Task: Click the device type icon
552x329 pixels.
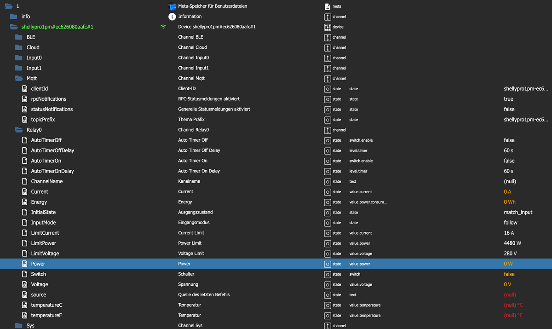Action: point(328,27)
